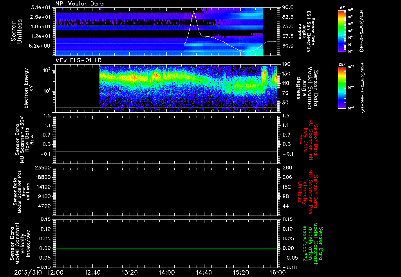Click the NF color scale bar
This screenshot has width=401, height=277.
[x=342, y=31]
